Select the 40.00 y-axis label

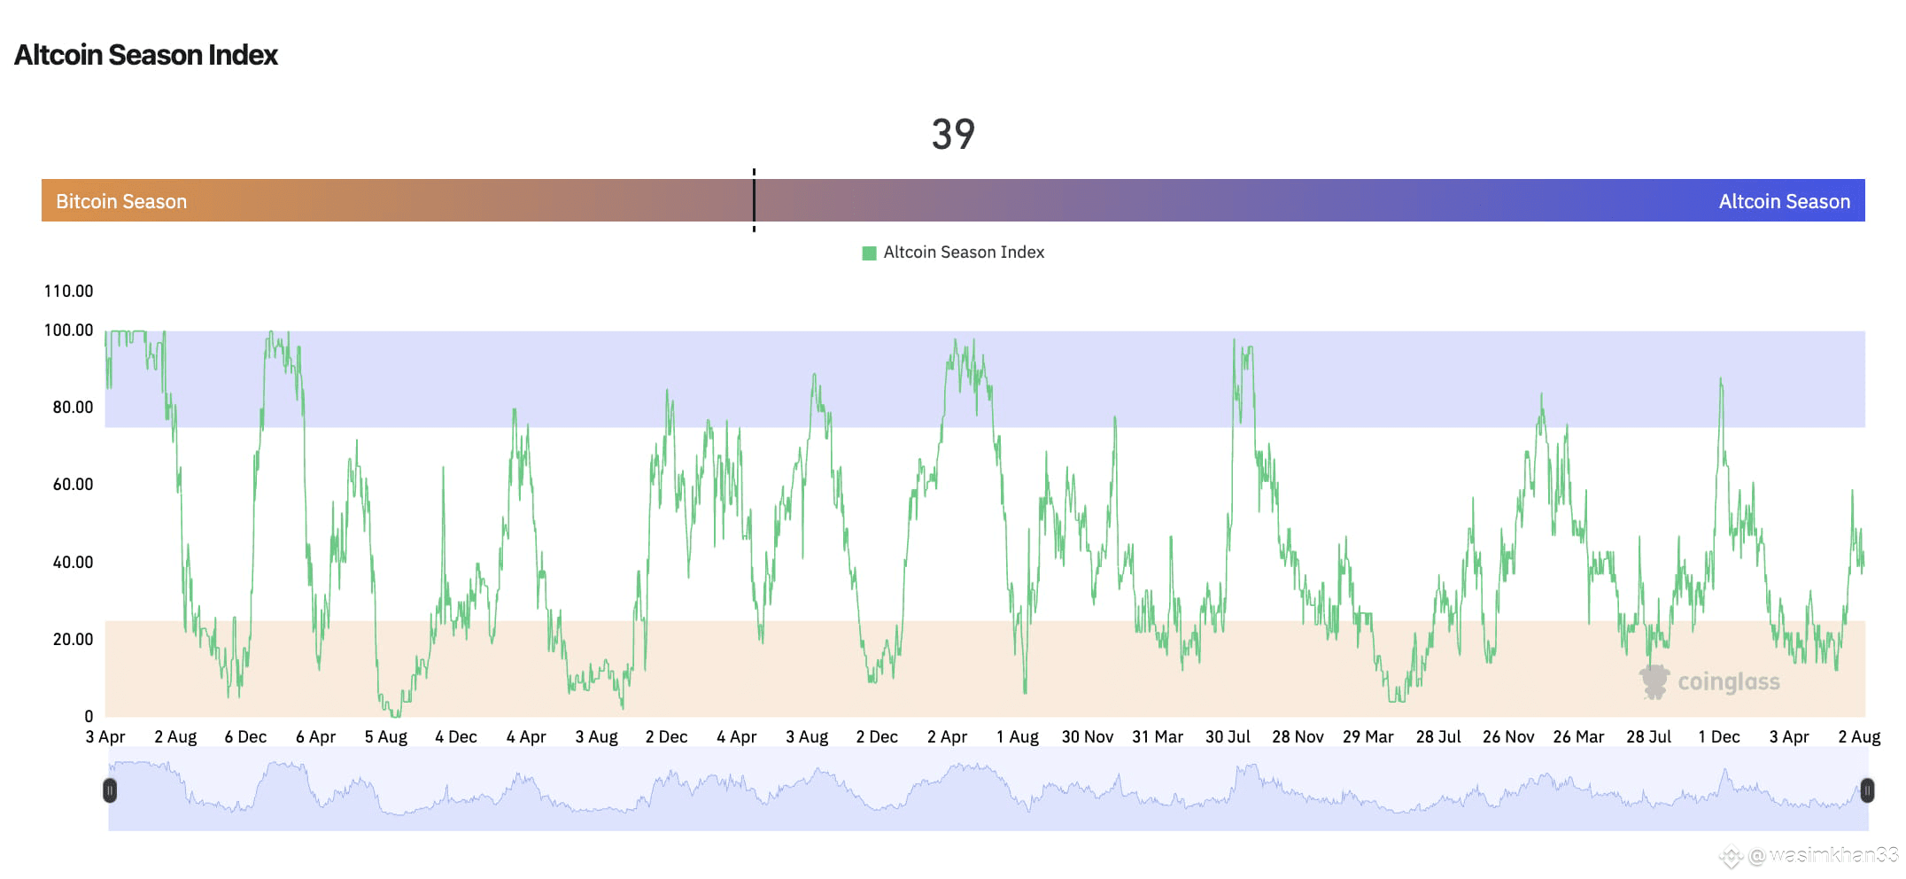(73, 563)
